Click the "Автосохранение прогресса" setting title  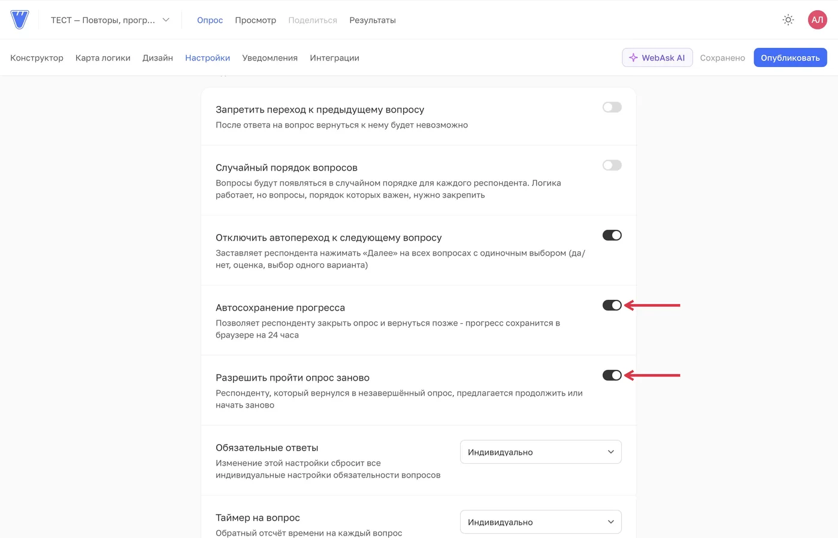(280, 308)
